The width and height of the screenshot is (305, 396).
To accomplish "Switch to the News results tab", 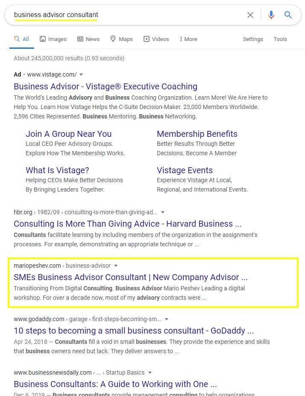I will [x=88, y=39].
